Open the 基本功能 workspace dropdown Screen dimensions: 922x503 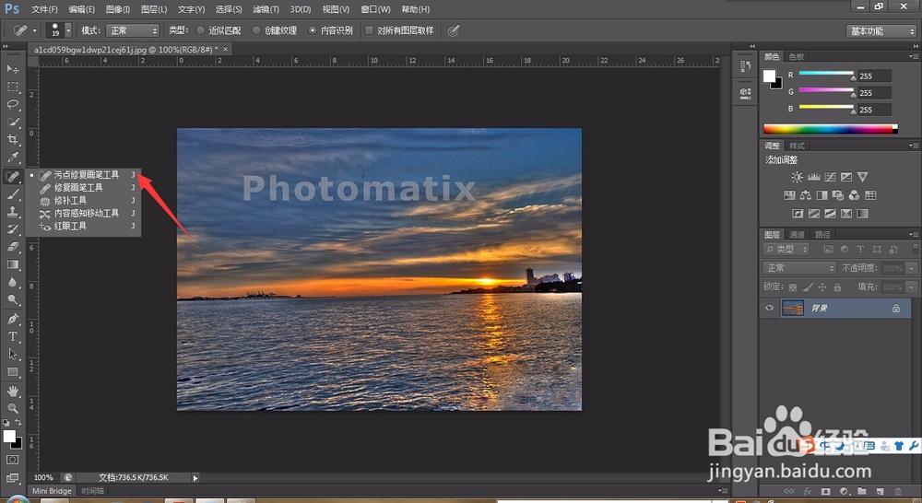(881, 31)
